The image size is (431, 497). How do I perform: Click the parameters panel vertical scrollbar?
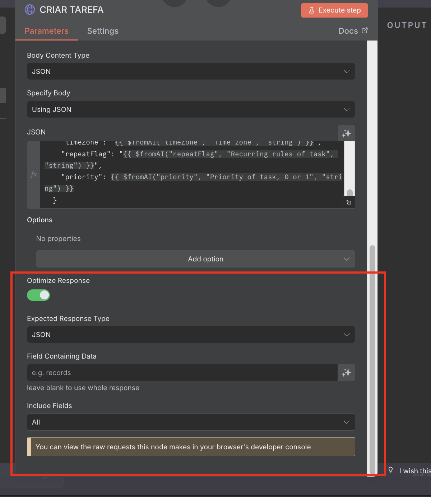372,359
